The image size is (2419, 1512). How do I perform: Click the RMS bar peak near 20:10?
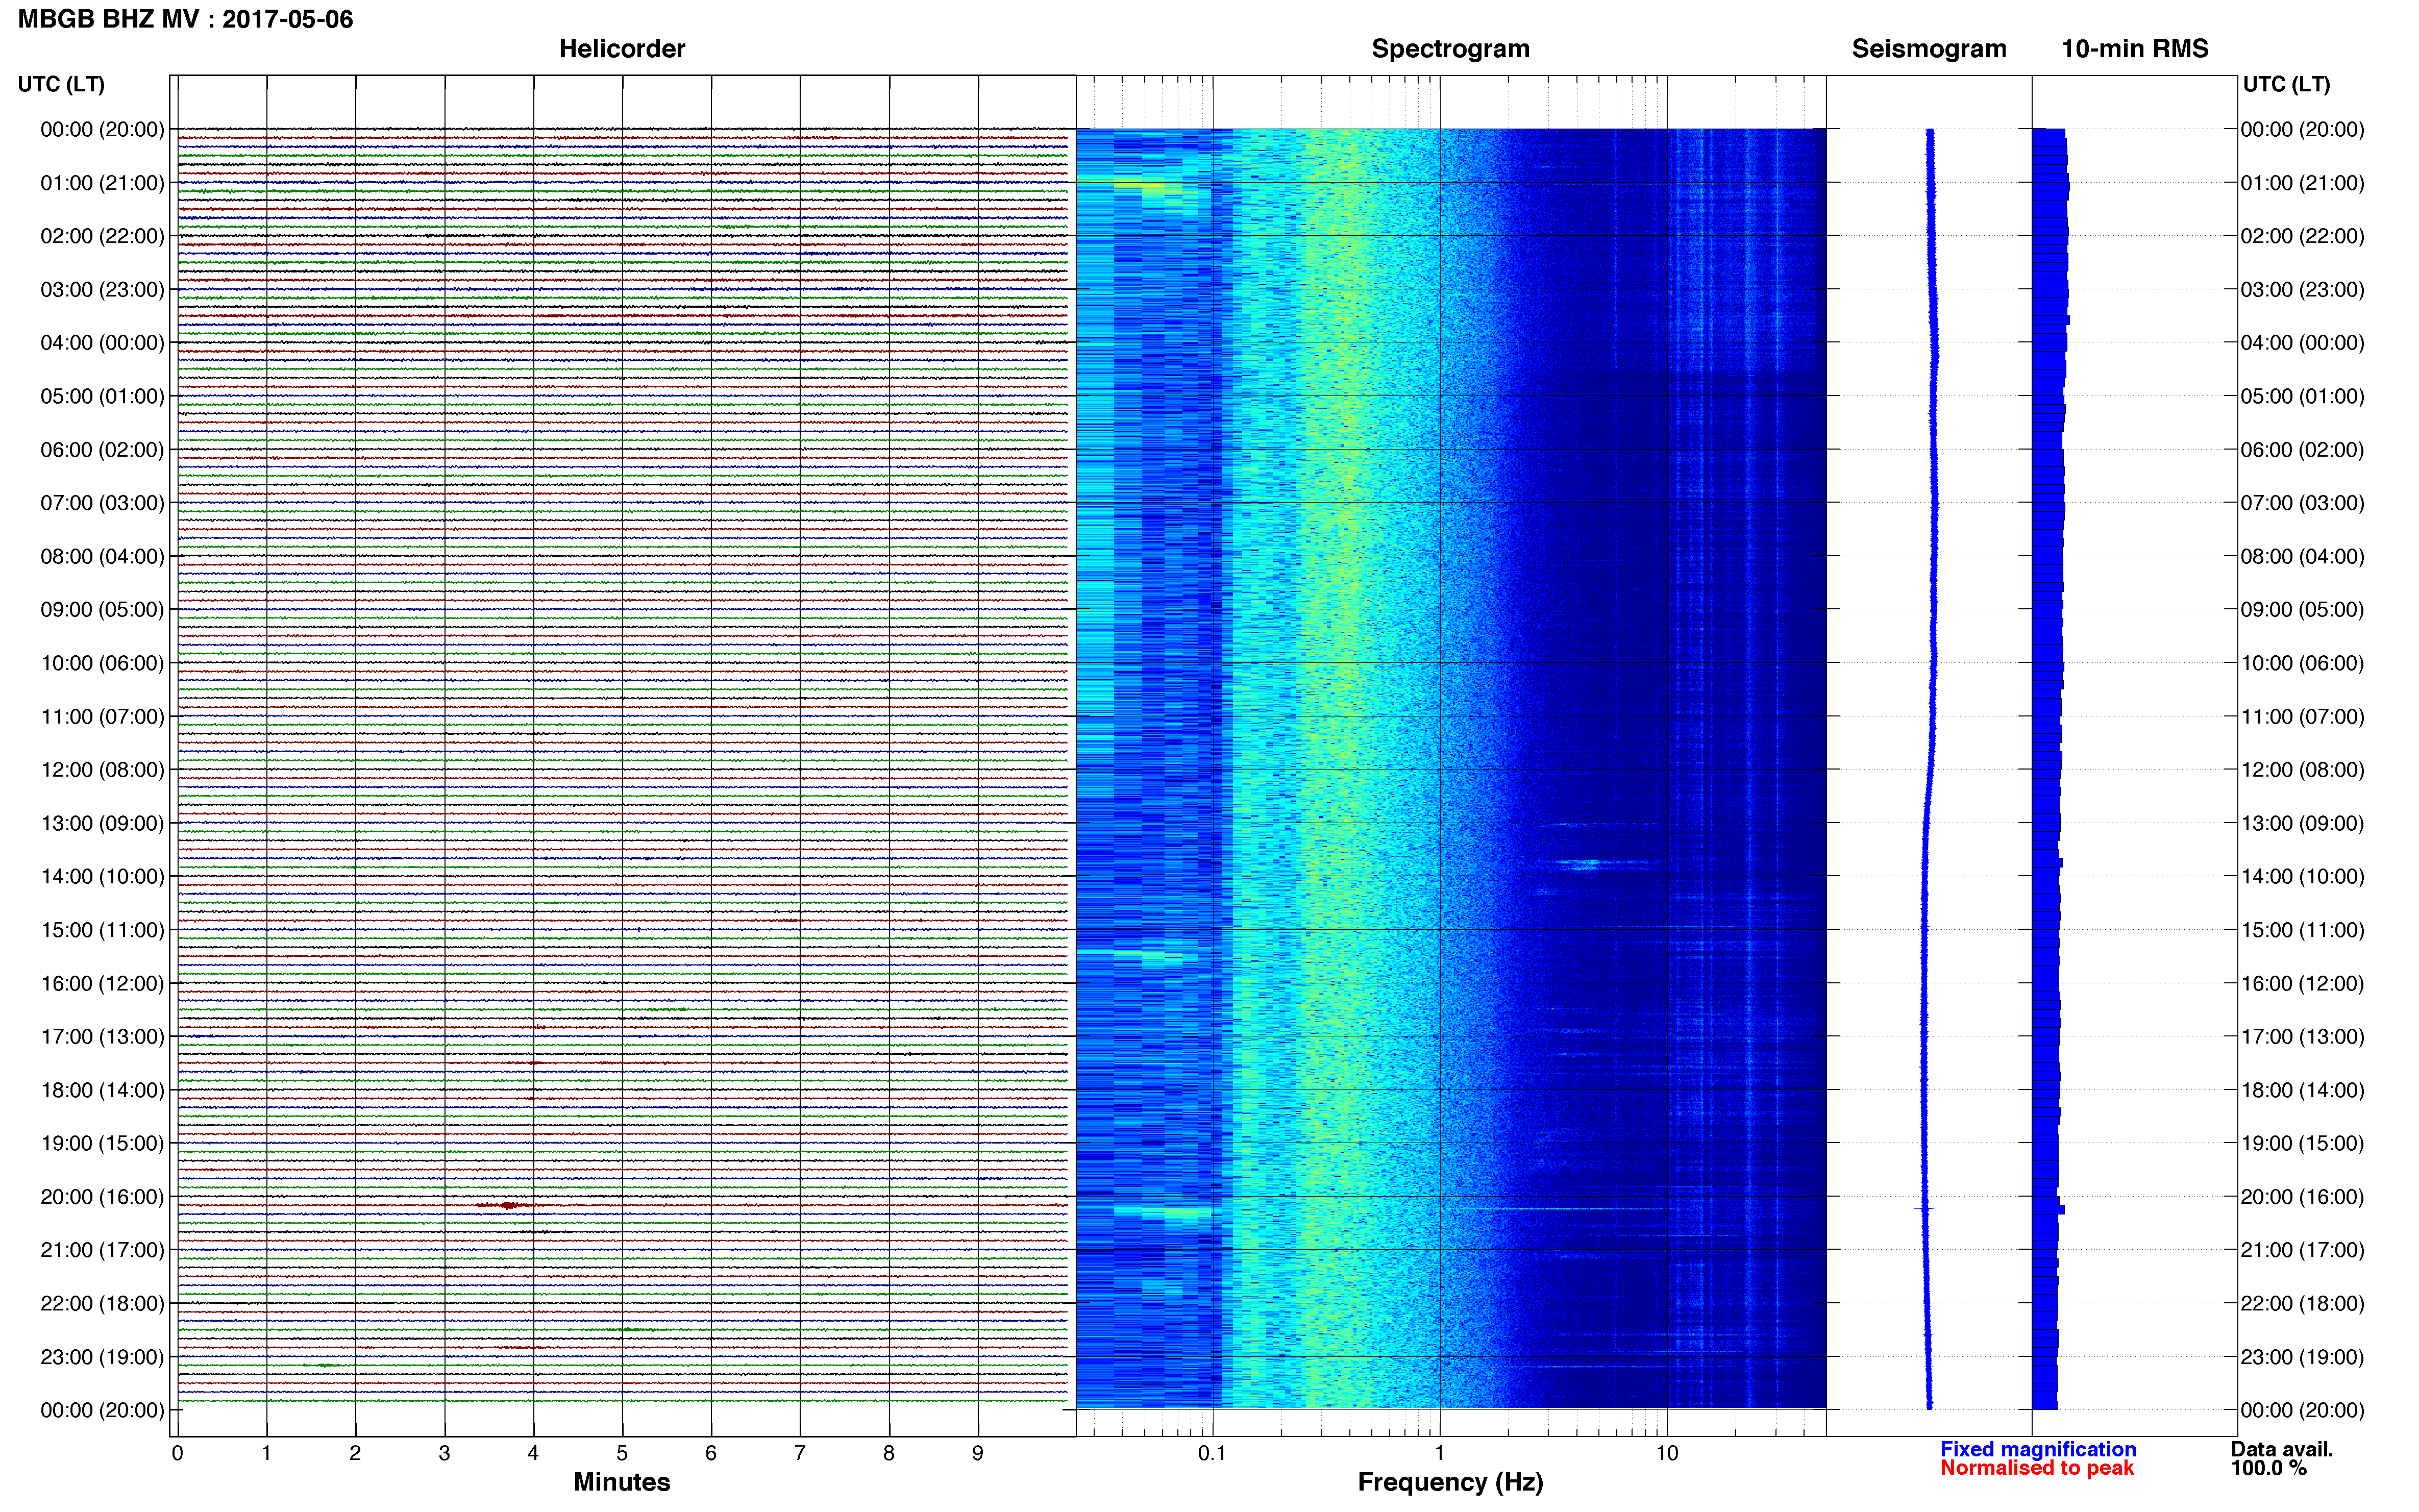tap(2049, 1209)
